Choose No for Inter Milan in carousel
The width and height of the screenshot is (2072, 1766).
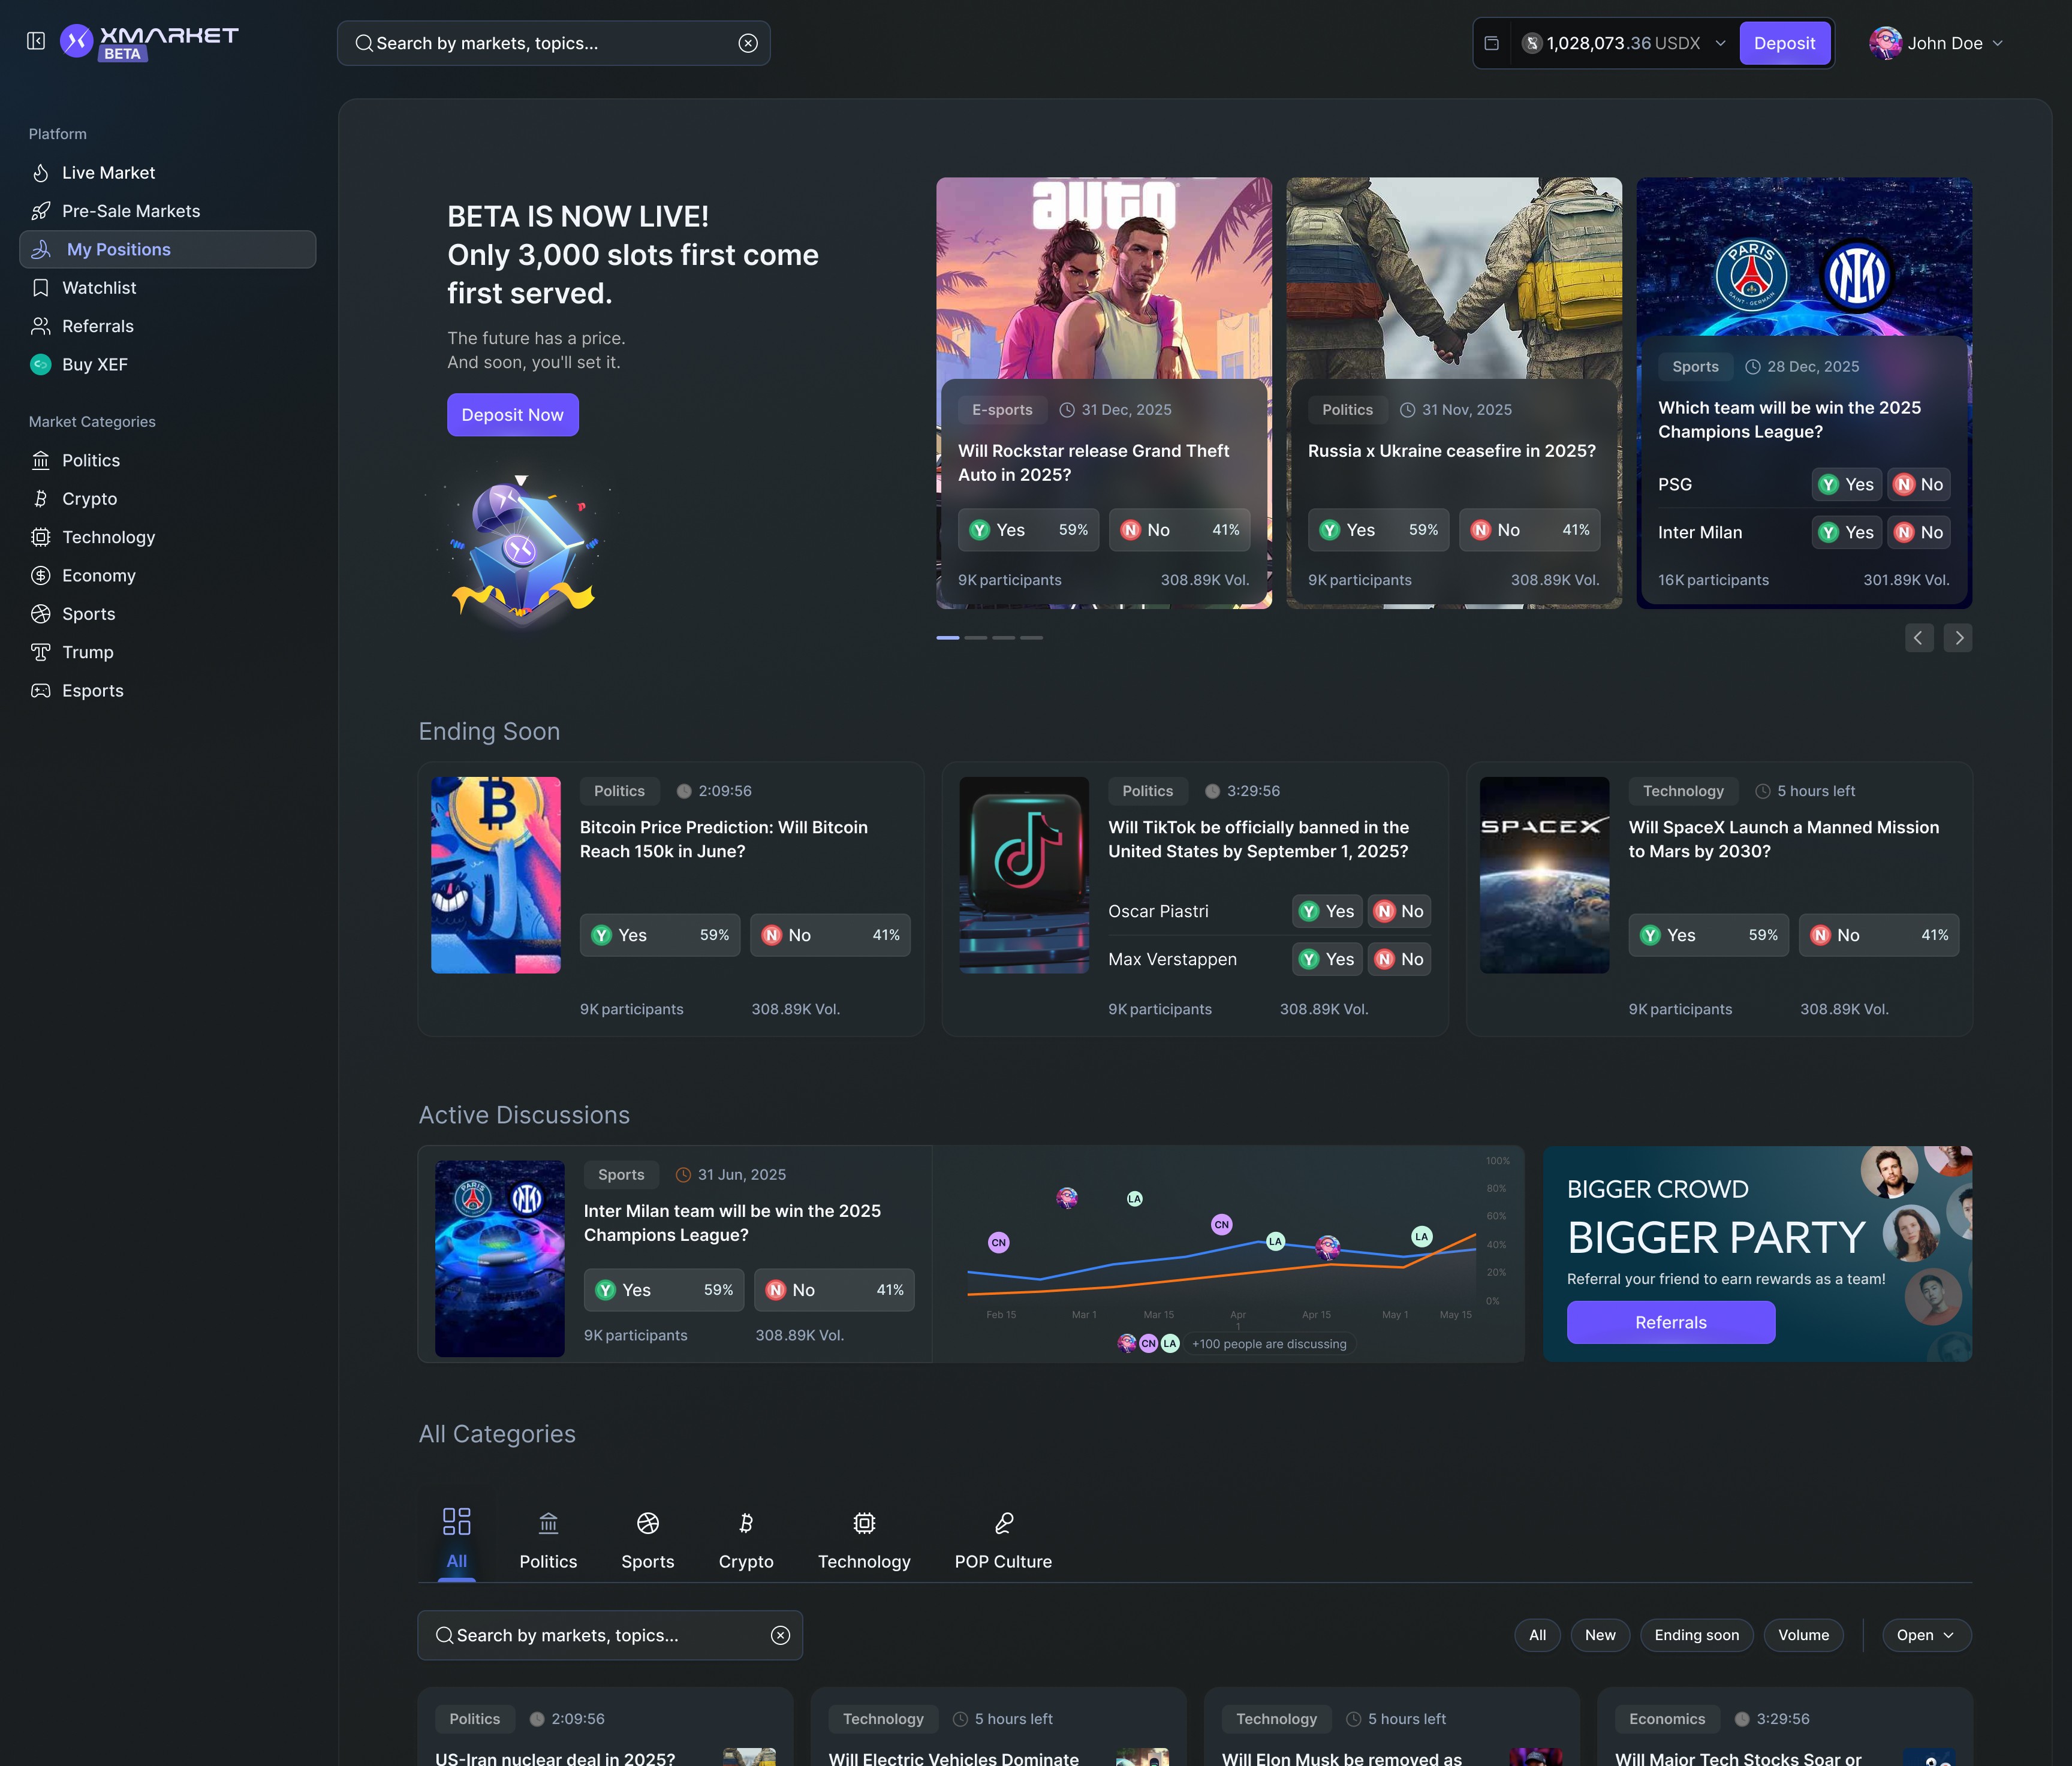tap(1918, 532)
